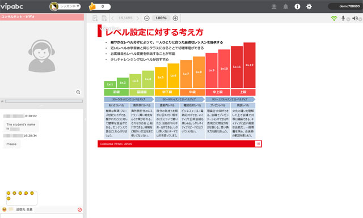Go to next slide arrow
363x218 pixels.
pyautogui.click(x=138, y=18)
